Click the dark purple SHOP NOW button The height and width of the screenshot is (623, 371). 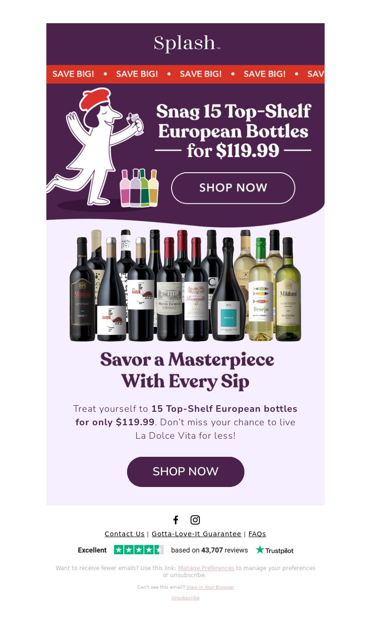pos(185,472)
